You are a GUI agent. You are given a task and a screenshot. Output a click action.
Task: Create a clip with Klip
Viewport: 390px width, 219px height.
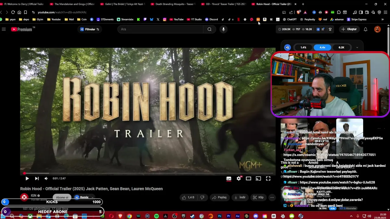(258, 197)
